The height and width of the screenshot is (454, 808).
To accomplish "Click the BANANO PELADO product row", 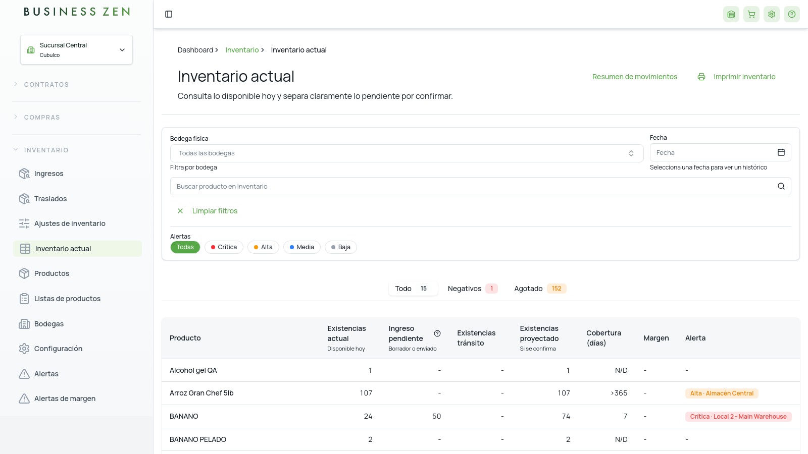I will pyautogui.click(x=480, y=439).
